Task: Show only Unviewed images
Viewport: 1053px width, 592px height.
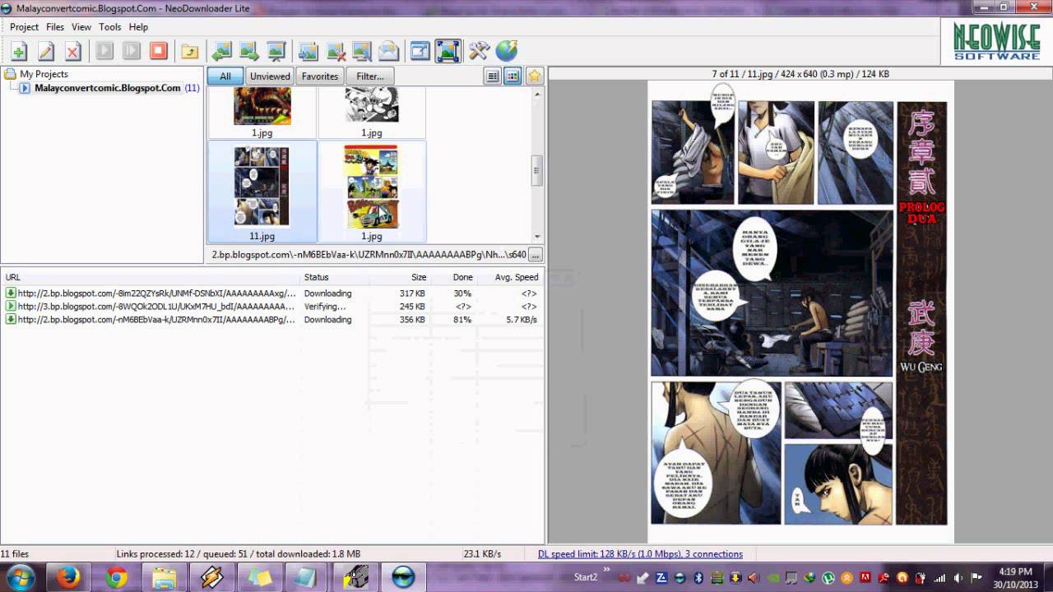Action: (x=270, y=76)
